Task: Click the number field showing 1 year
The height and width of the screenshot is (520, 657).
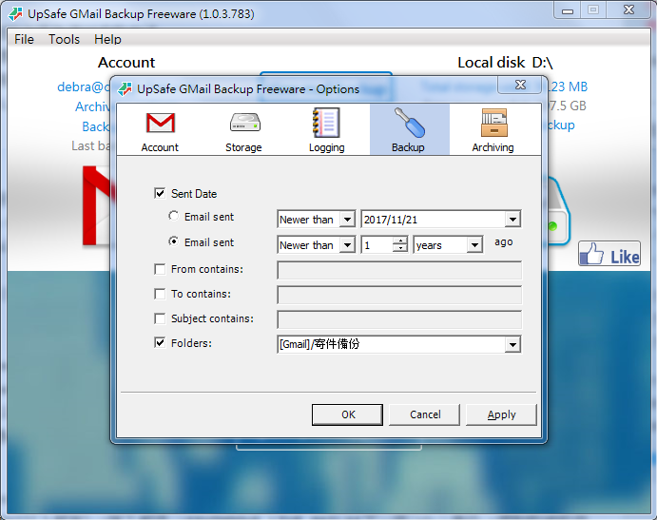Action: [377, 244]
